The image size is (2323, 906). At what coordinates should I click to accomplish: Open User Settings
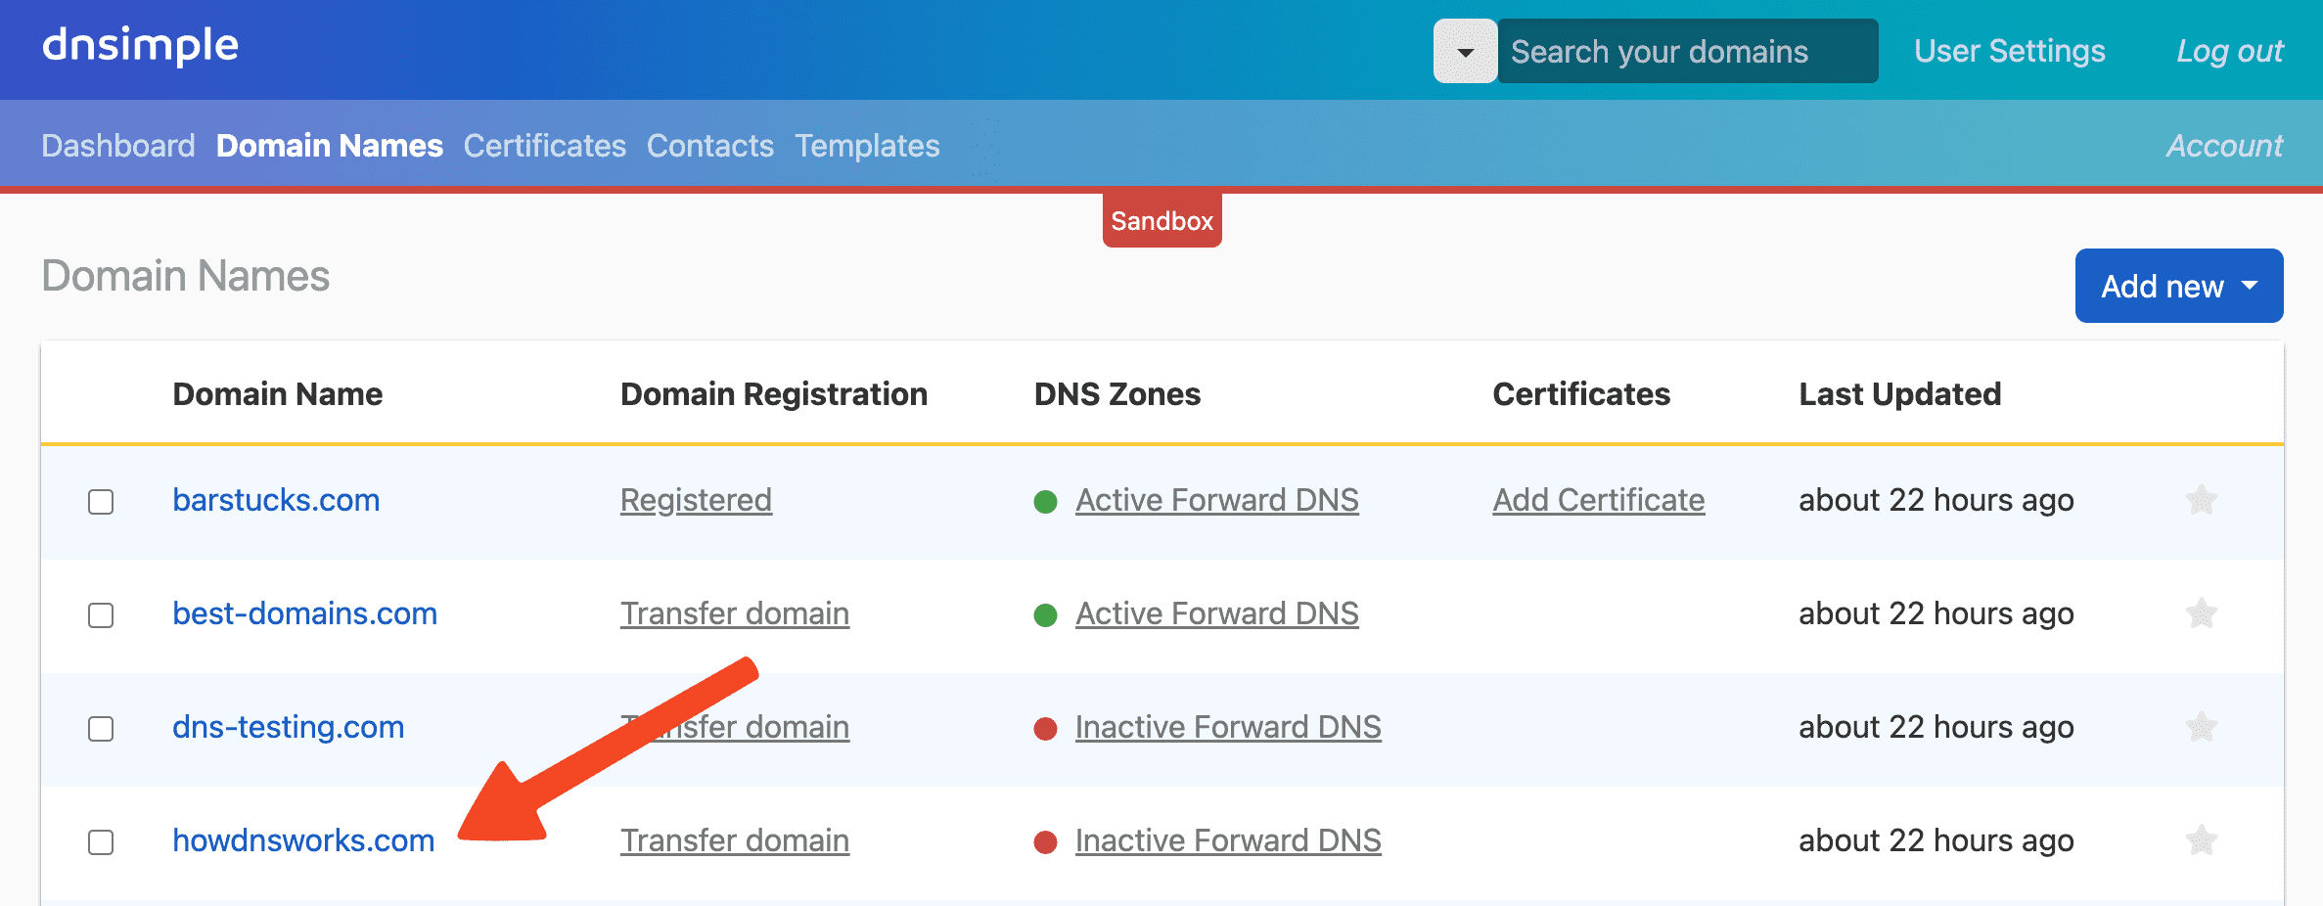coord(2009,51)
